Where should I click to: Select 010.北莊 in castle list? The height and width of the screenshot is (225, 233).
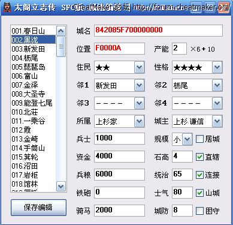34,112
